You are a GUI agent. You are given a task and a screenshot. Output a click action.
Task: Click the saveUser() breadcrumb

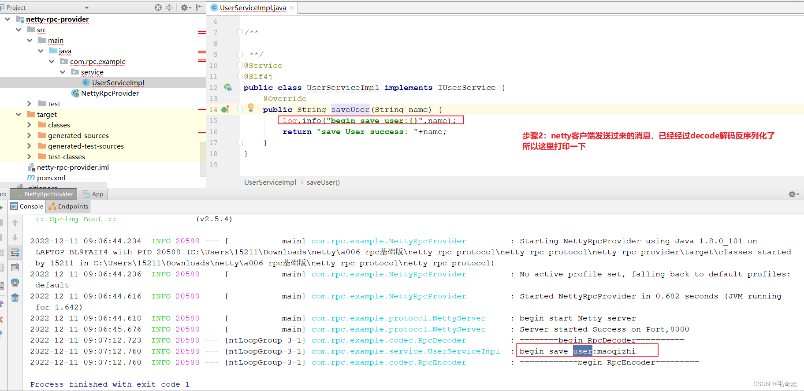point(323,182)
